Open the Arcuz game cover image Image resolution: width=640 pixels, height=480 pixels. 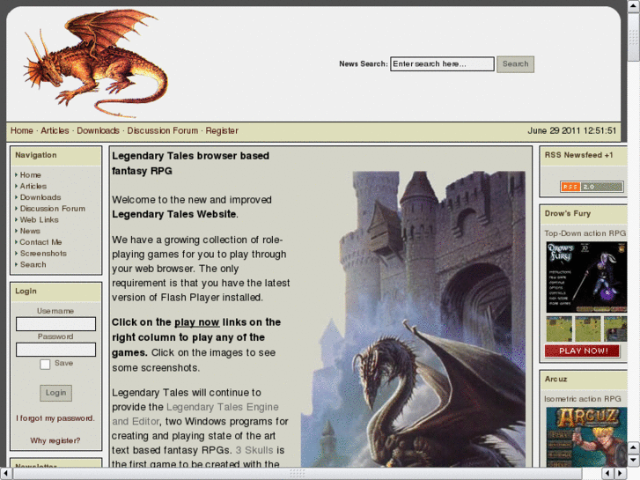(x=586, y=437)
